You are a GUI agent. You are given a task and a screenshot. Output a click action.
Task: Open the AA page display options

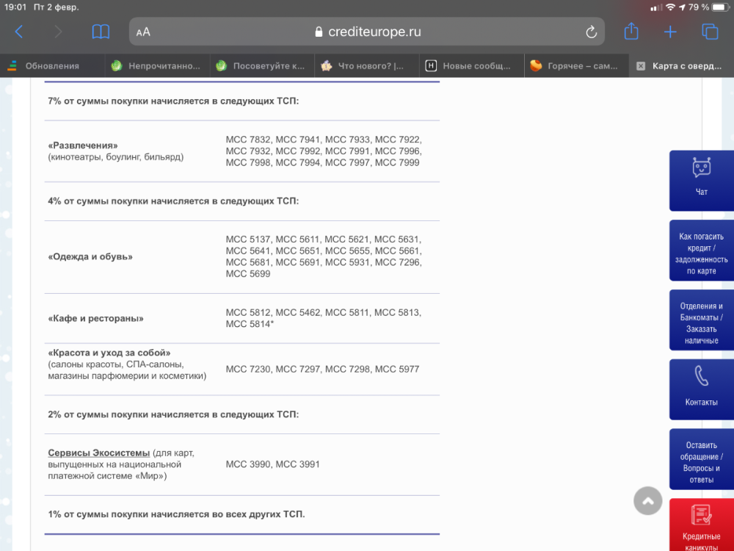click(x=142, y=32)
